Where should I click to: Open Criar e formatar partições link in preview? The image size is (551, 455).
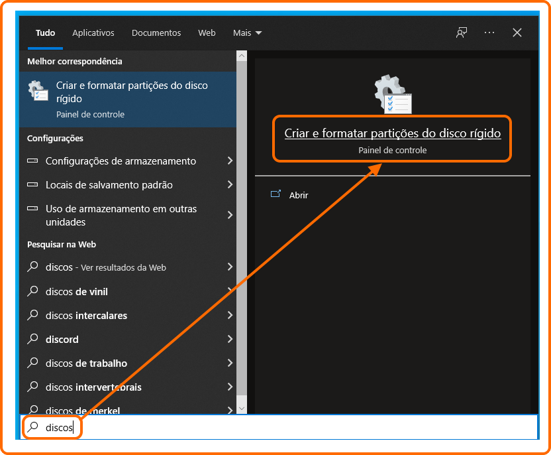tap(393, 133)
